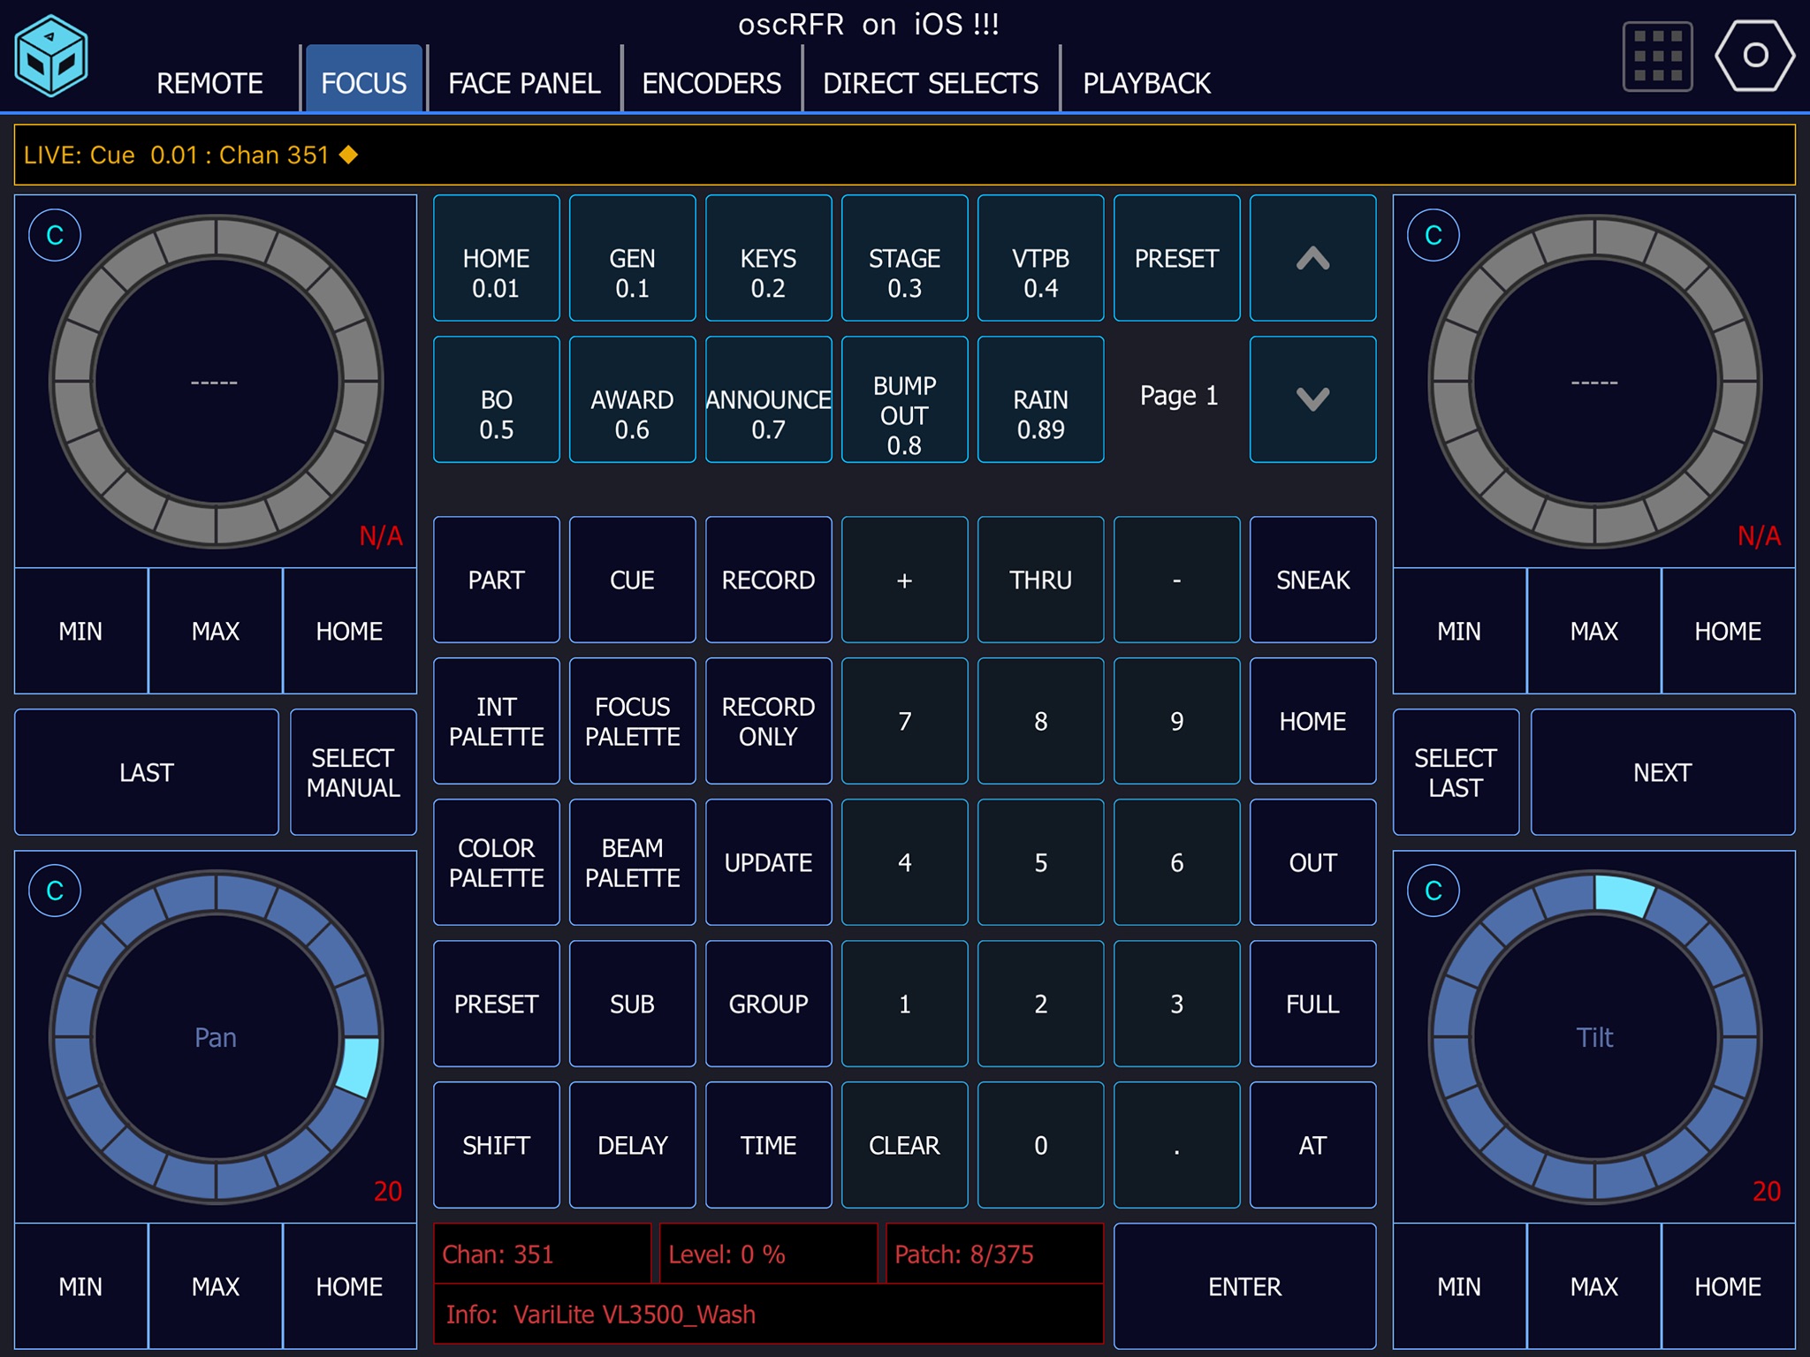The image size is (1810, 1357).
Task: Switch to the ENCODERS tab
Action: pos(711,83)
